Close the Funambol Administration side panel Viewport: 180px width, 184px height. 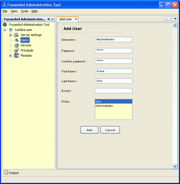(52, 19)
